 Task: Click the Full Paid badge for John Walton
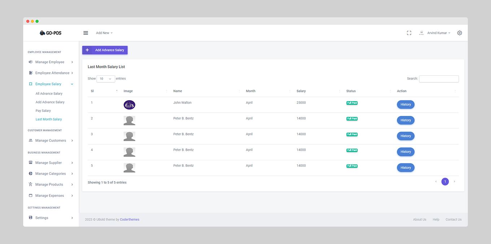tap(352, 103)
